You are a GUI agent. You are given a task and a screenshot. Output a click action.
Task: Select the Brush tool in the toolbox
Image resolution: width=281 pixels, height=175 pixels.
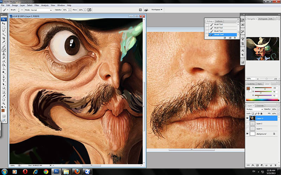4,50
